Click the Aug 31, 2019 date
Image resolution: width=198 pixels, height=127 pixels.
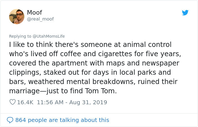[88, 102]
